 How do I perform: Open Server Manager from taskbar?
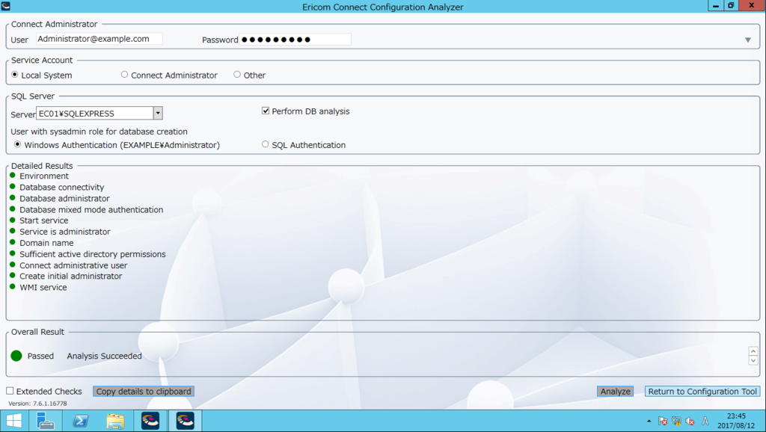46,421
